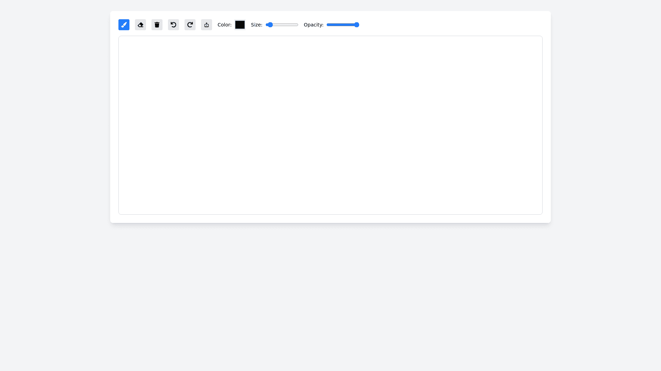Set brush Size to maximum on track
661x371 pixels.
click(x=297, y=25)
